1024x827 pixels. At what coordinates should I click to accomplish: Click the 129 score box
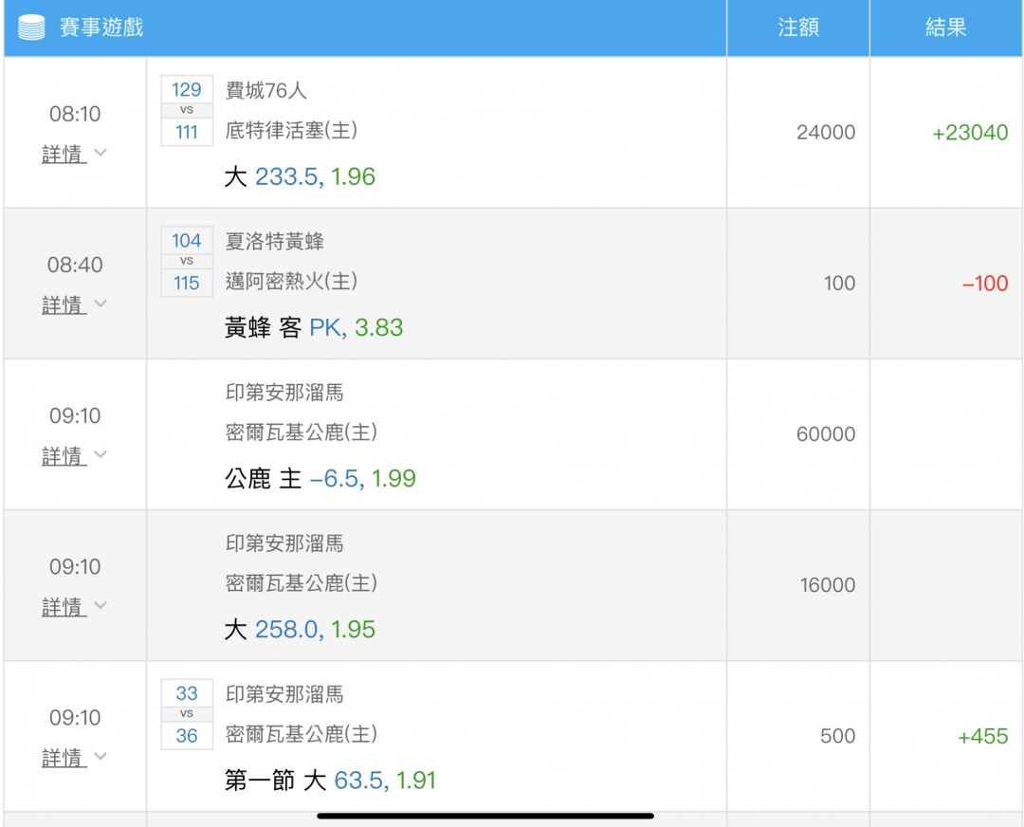pos(187,89)
